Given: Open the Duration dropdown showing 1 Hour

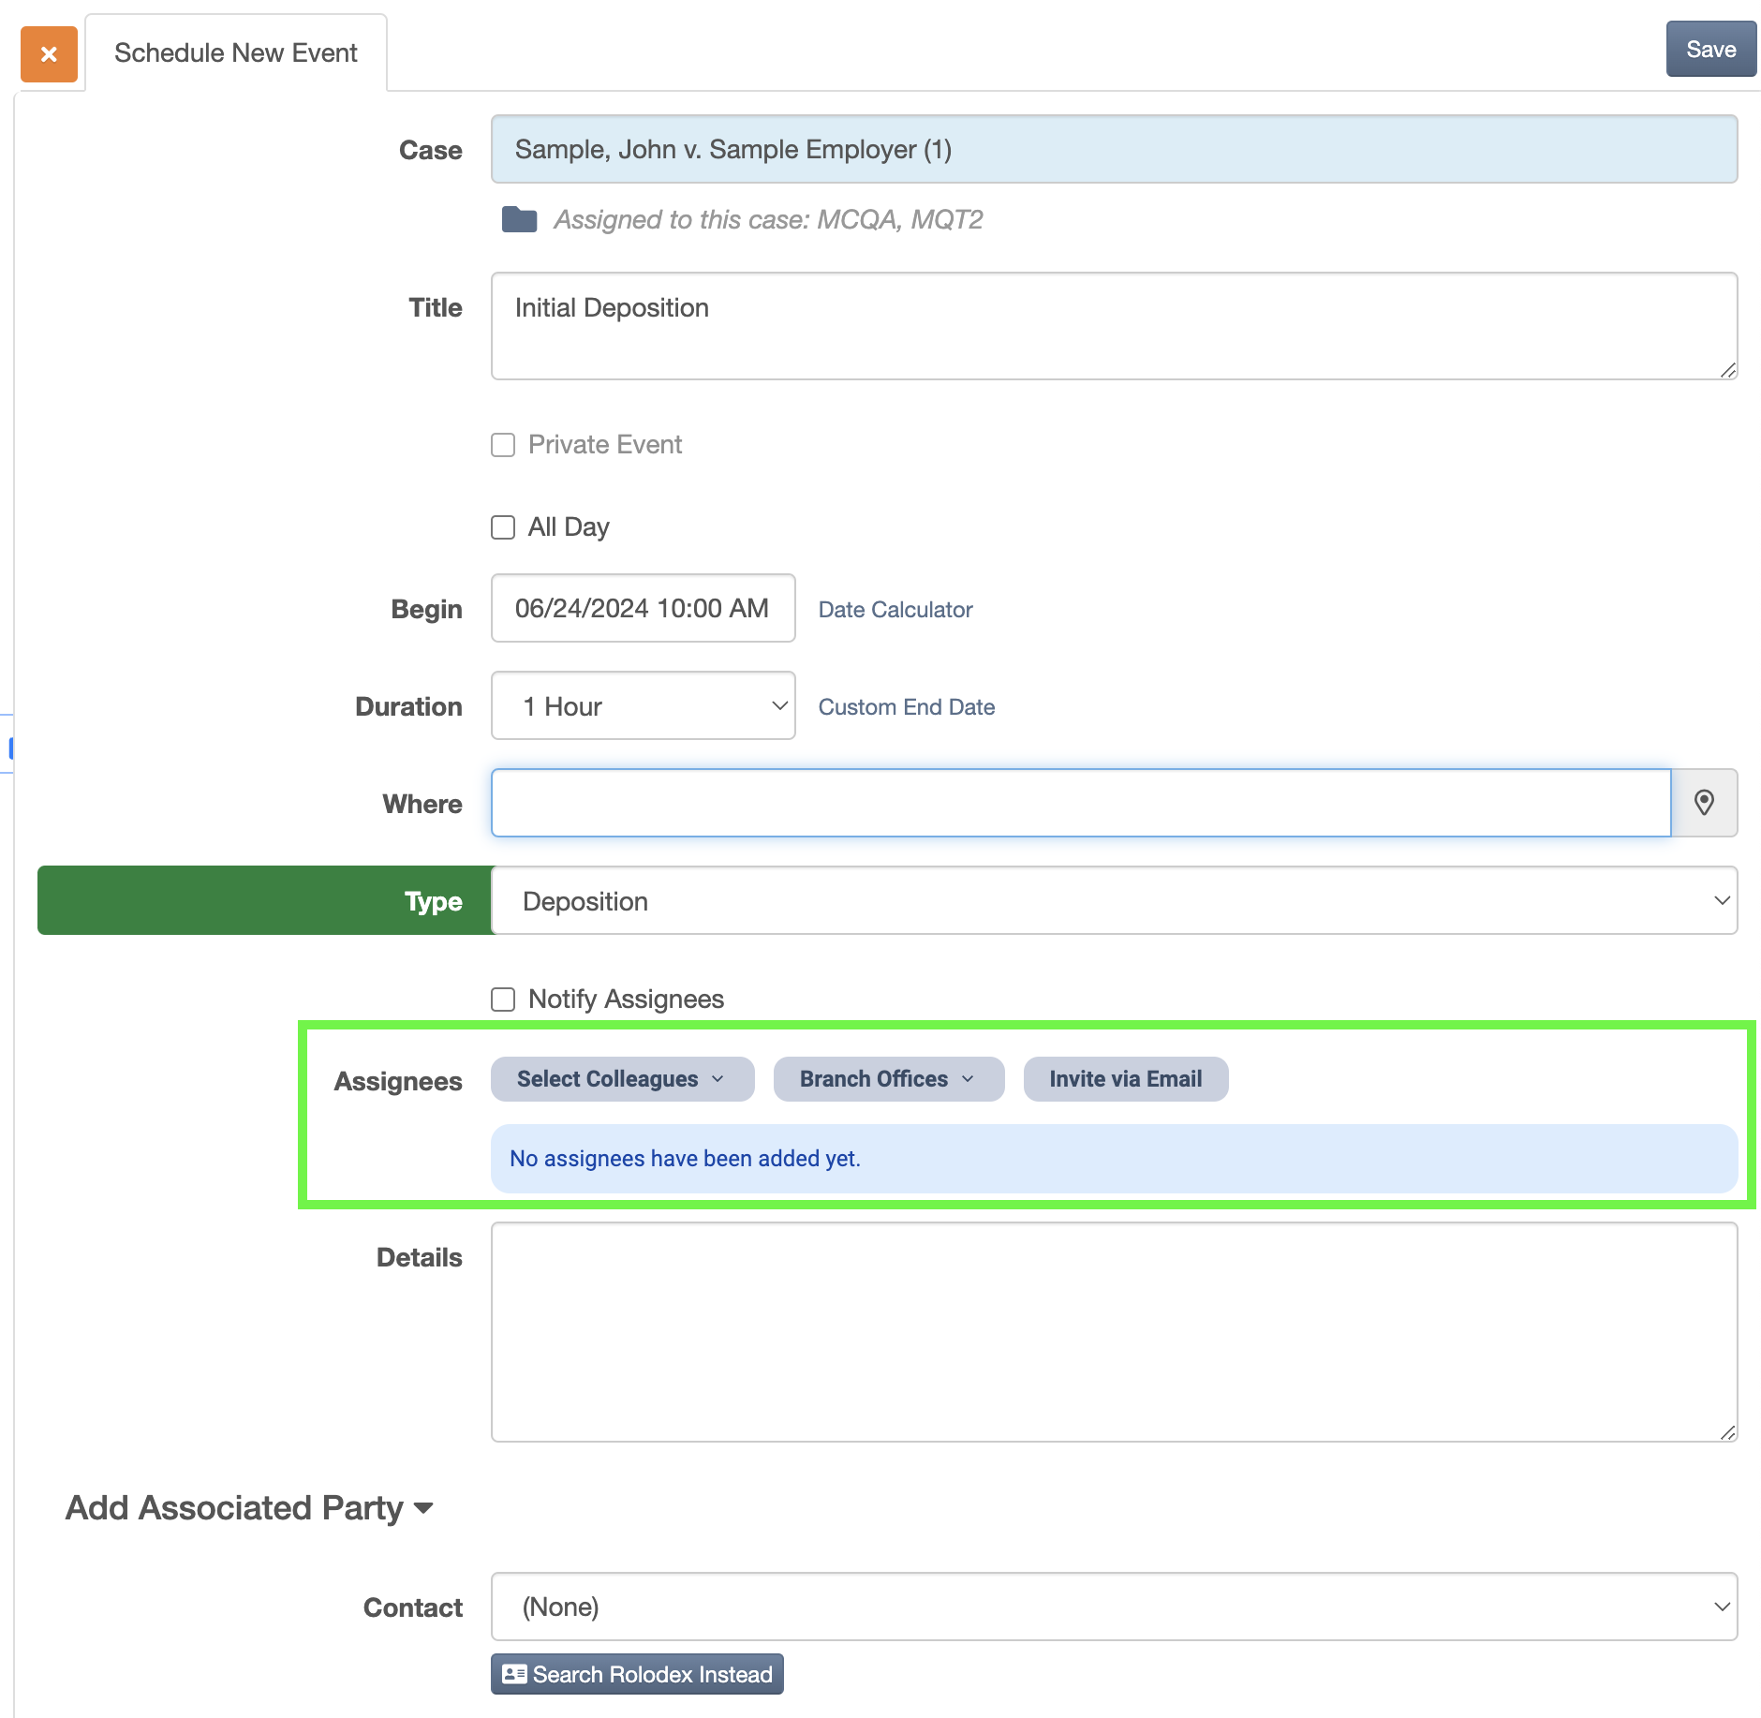Looking at the screenshot, I should (643, 706).
